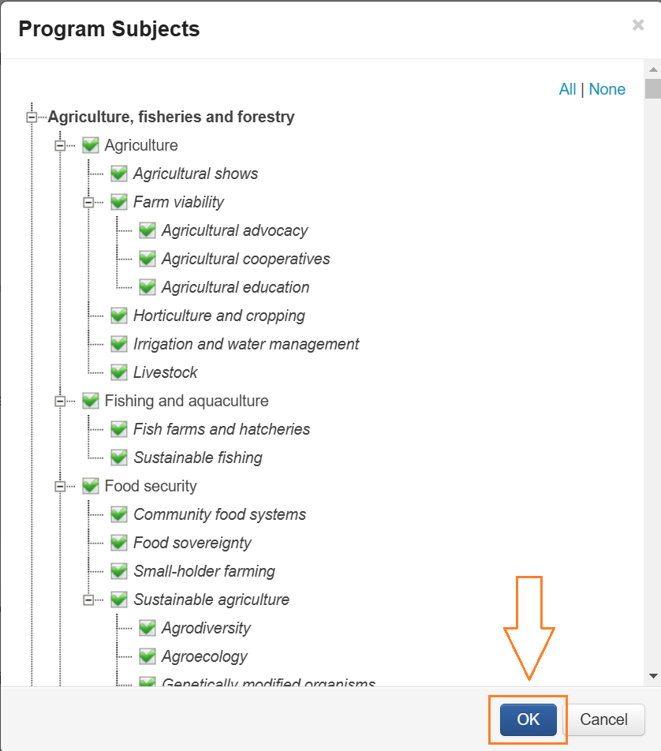Toggle Horticulture and cropping checkbox
This screenshot has width=661, height=751.
pyautogui.click(x=119, y=316)
